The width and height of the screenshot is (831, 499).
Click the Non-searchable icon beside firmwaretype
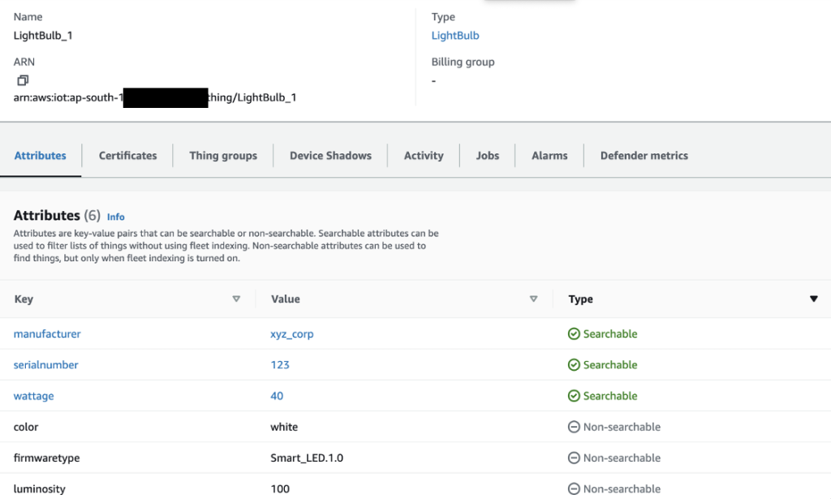[x=572, y=457]
